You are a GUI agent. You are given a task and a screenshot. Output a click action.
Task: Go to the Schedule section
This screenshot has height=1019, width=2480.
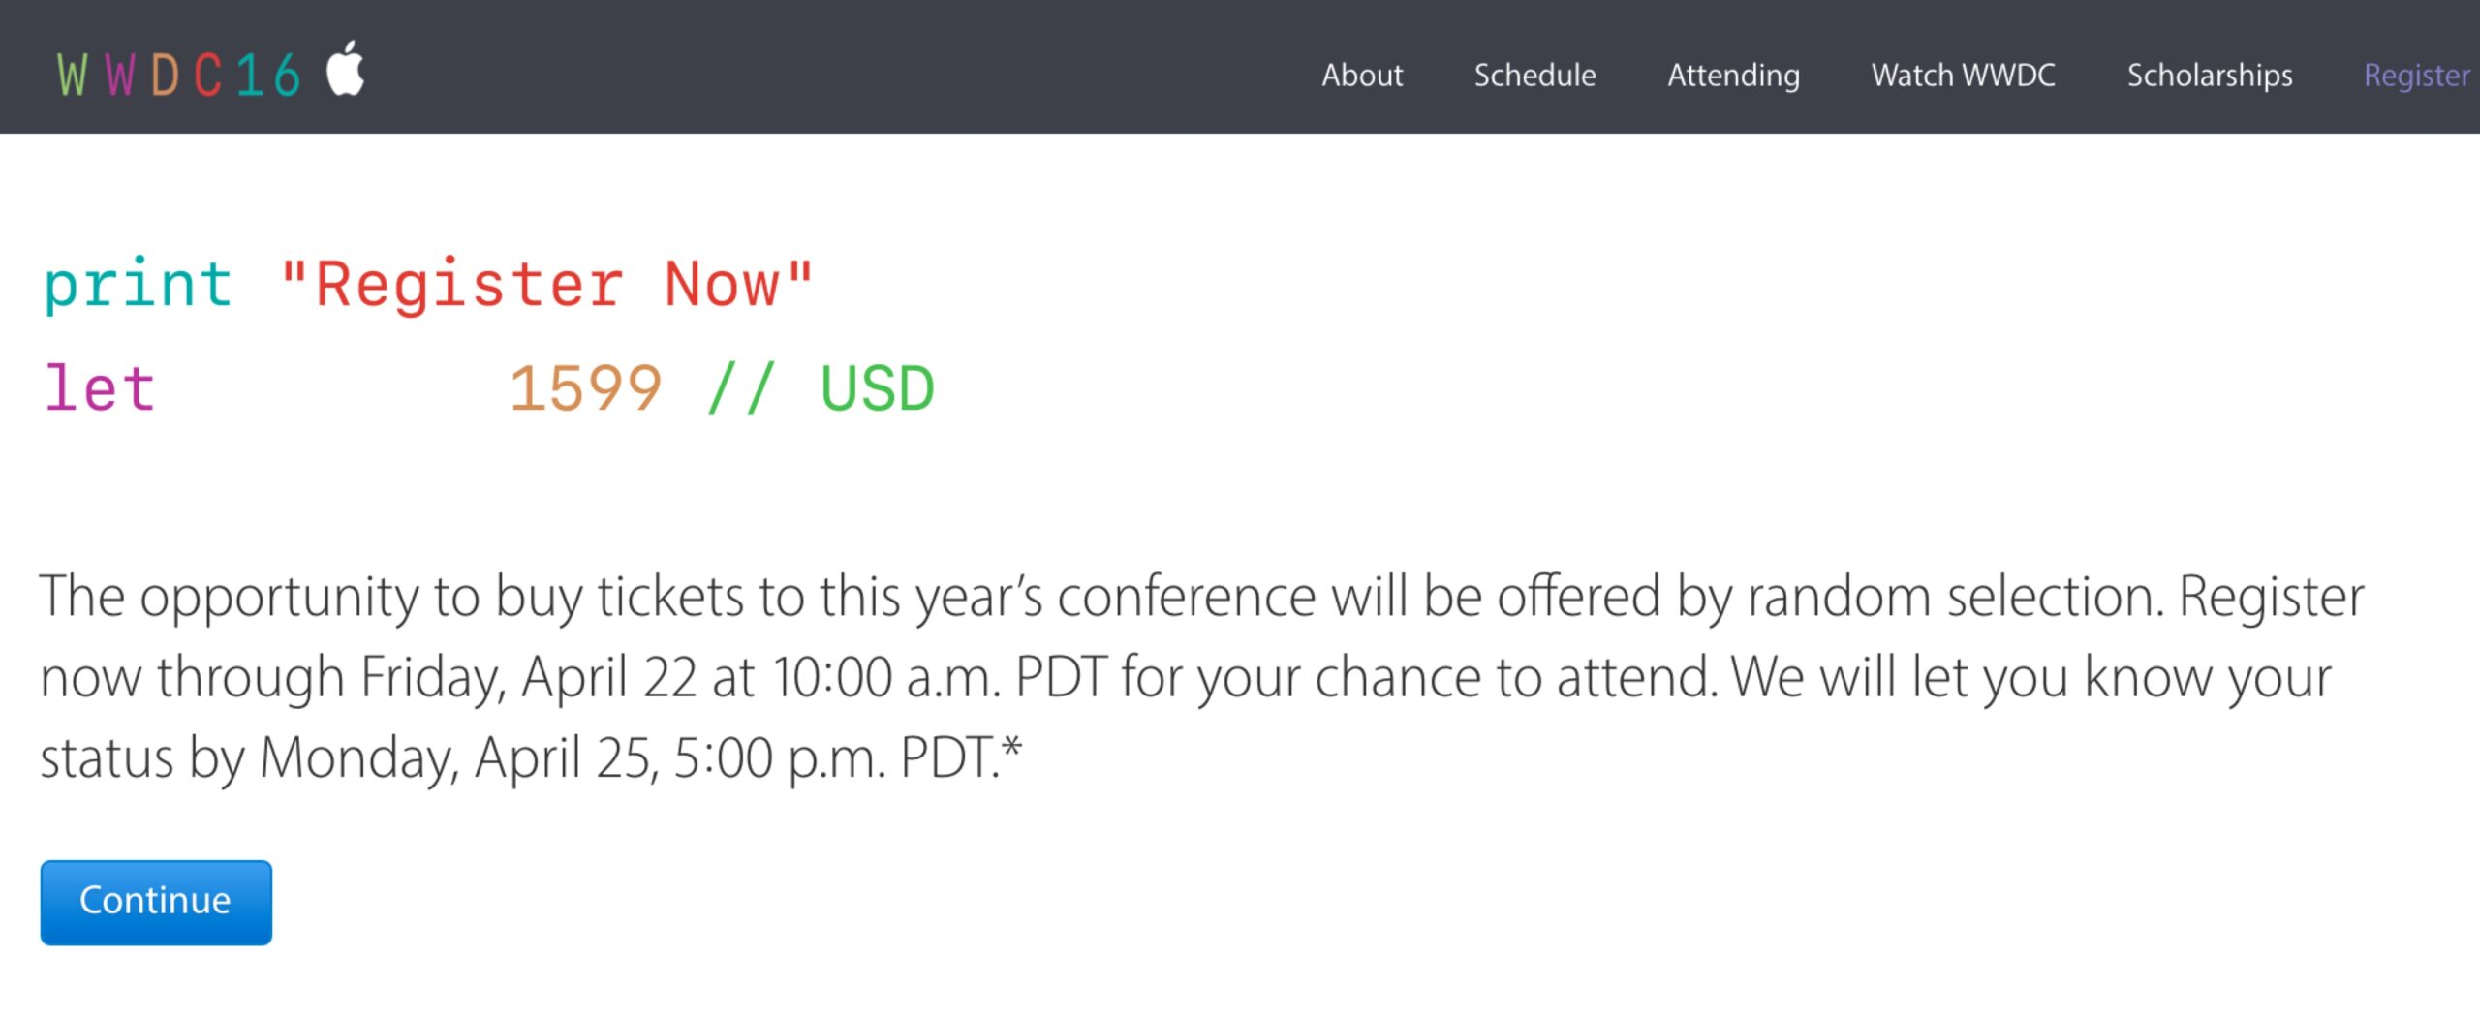pyautogui.click(x=1534, y=76)
